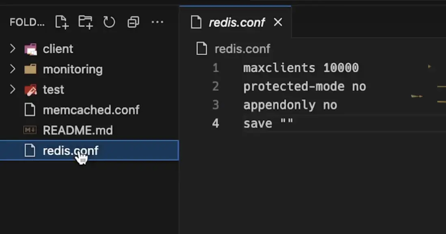Open the explorer more actions menu
446x234 pixels.
157,22
